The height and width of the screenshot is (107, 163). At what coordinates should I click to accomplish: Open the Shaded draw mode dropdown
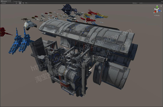click(8, 3)
